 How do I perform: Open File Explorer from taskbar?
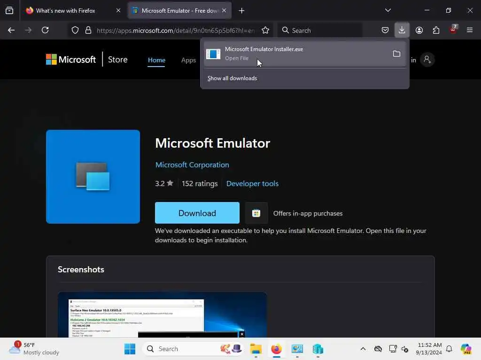pyautogui.click(x=256, y=349)
